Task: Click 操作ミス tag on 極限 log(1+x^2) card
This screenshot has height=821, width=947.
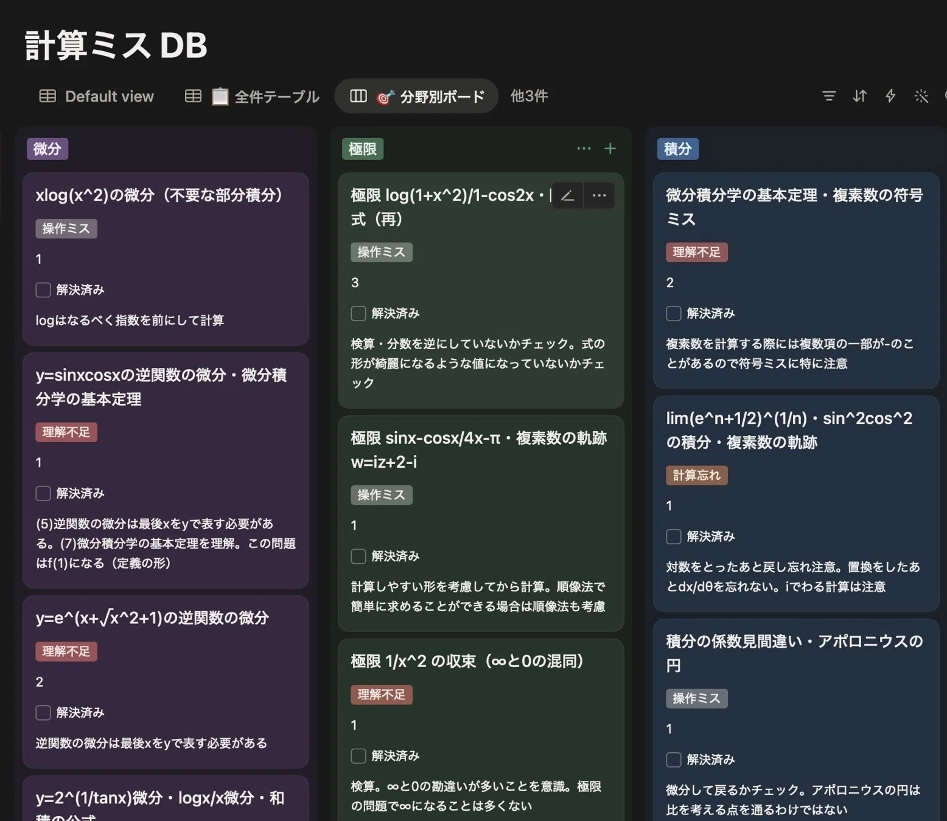Action: click(382, 252)
